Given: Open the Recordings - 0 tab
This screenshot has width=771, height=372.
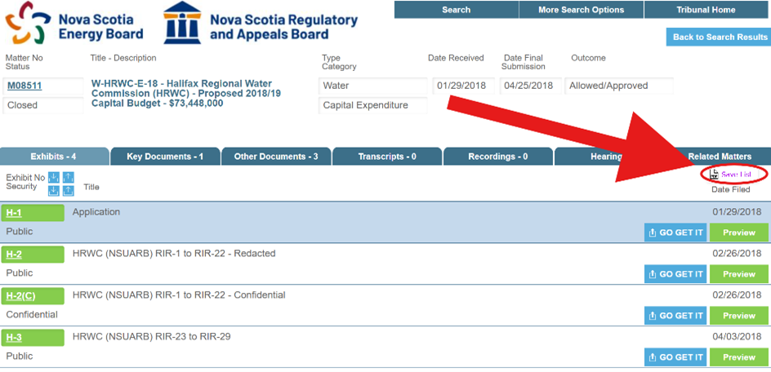Looking at the screenshot, I should pos(497,157).
